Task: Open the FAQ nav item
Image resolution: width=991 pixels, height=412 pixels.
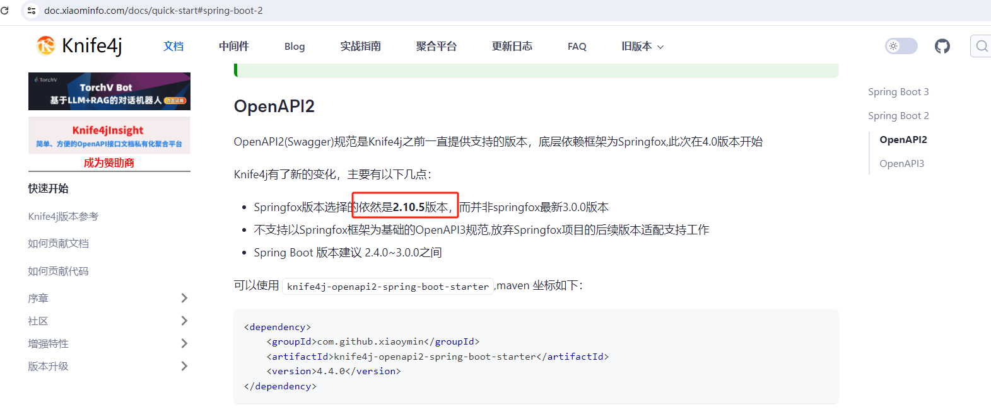Action: pos(577,46)
